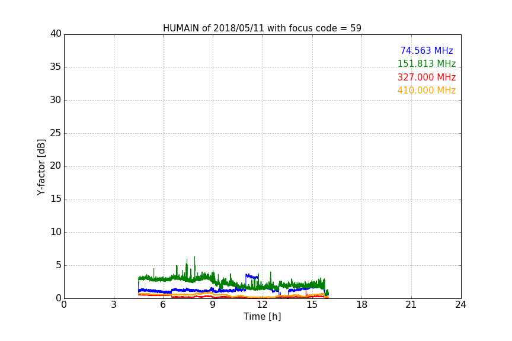The width and height of the screenshot is (512, 341).
Task: Click the y-axis tick label 20
Action: 56,166
